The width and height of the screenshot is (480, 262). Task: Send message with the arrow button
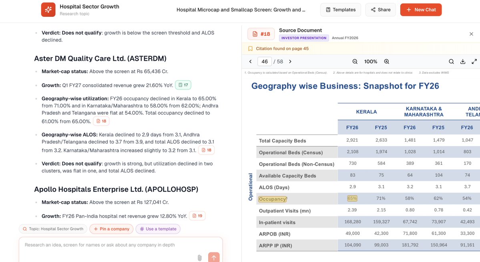(214, 258)
